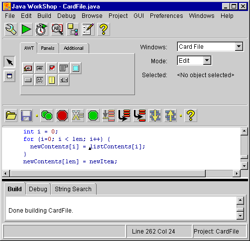The image size is (250, 241).
Task: Open the Debug menu
Action: point(66,16)
